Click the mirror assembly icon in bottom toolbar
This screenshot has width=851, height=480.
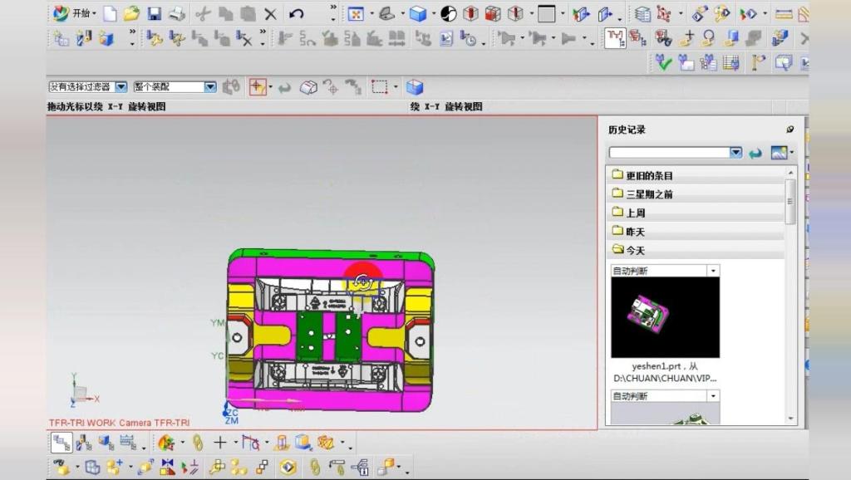tap(168, 468)
